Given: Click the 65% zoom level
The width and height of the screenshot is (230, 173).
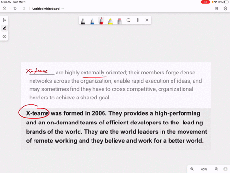Looking at the screenshot, I should pyautogui.click(x=204, y=169).
